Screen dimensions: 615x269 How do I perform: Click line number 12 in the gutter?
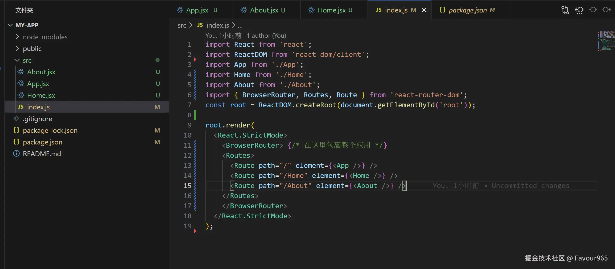tap(187, 155)
